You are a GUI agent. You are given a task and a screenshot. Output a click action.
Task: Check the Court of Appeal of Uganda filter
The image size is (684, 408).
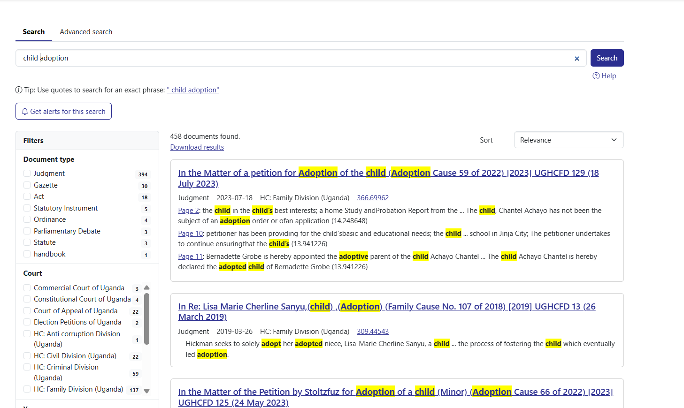click(x=27, y=311)
